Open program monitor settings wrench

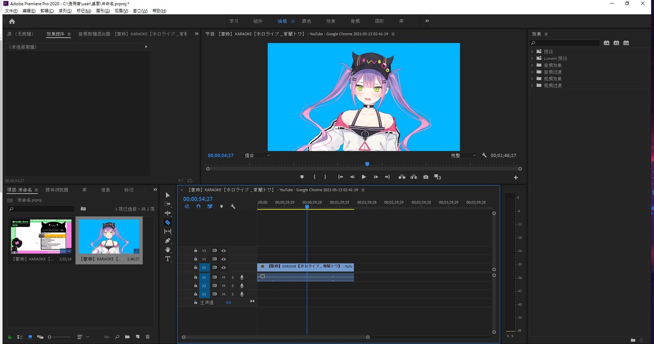[x=484, y=155]
